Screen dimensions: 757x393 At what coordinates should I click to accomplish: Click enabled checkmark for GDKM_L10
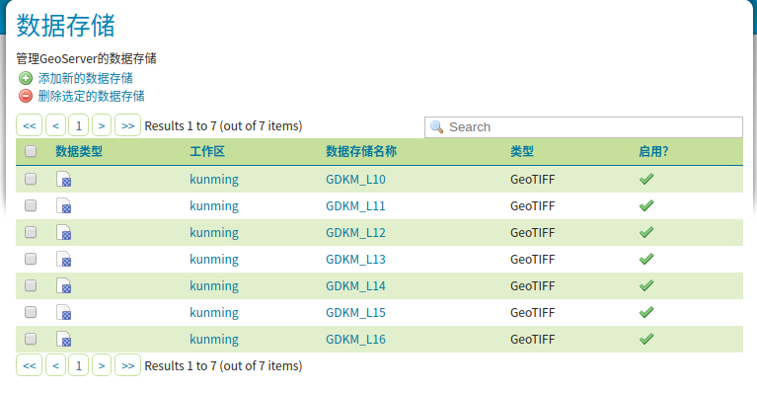pos(646,179)
